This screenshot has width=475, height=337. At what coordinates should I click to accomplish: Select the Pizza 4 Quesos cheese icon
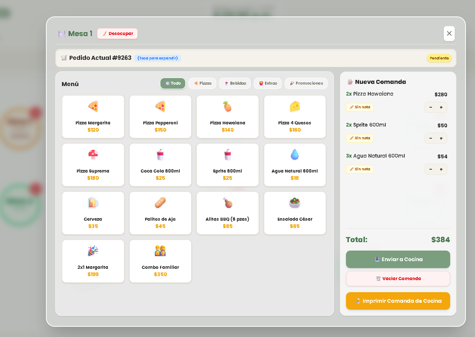tap(295, 106)
